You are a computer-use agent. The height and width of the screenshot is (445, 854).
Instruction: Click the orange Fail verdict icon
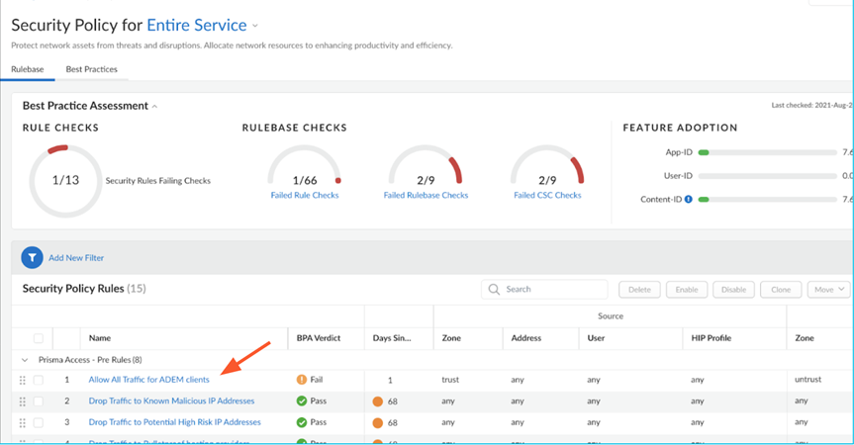pyautogui.click(x=301, y=380)
